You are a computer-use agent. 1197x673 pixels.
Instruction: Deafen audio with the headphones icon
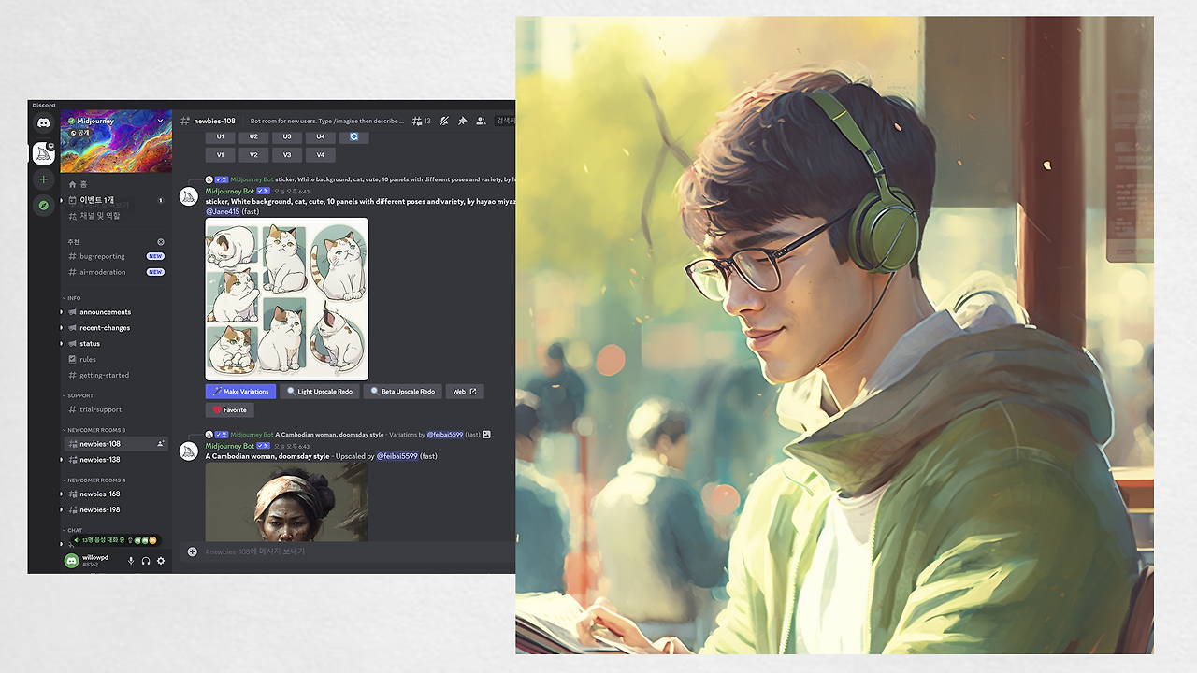tap(146, 561)
